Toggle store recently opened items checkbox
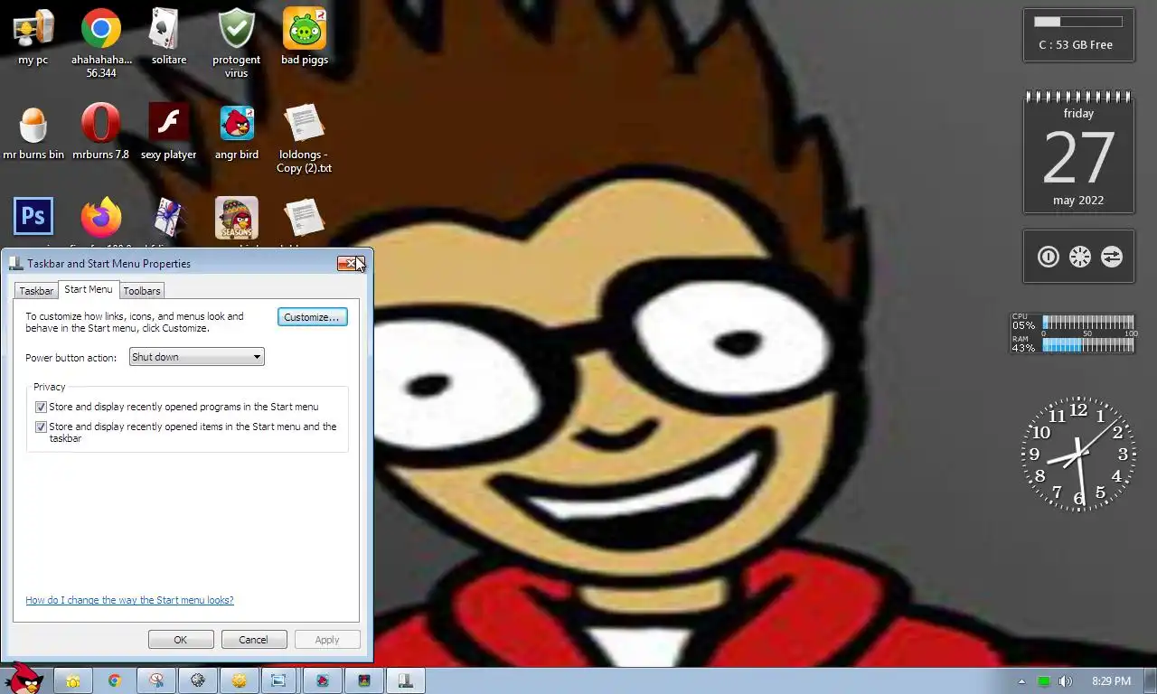The image size is (1157, 694). pyautogui.click(x=41, y=427)
